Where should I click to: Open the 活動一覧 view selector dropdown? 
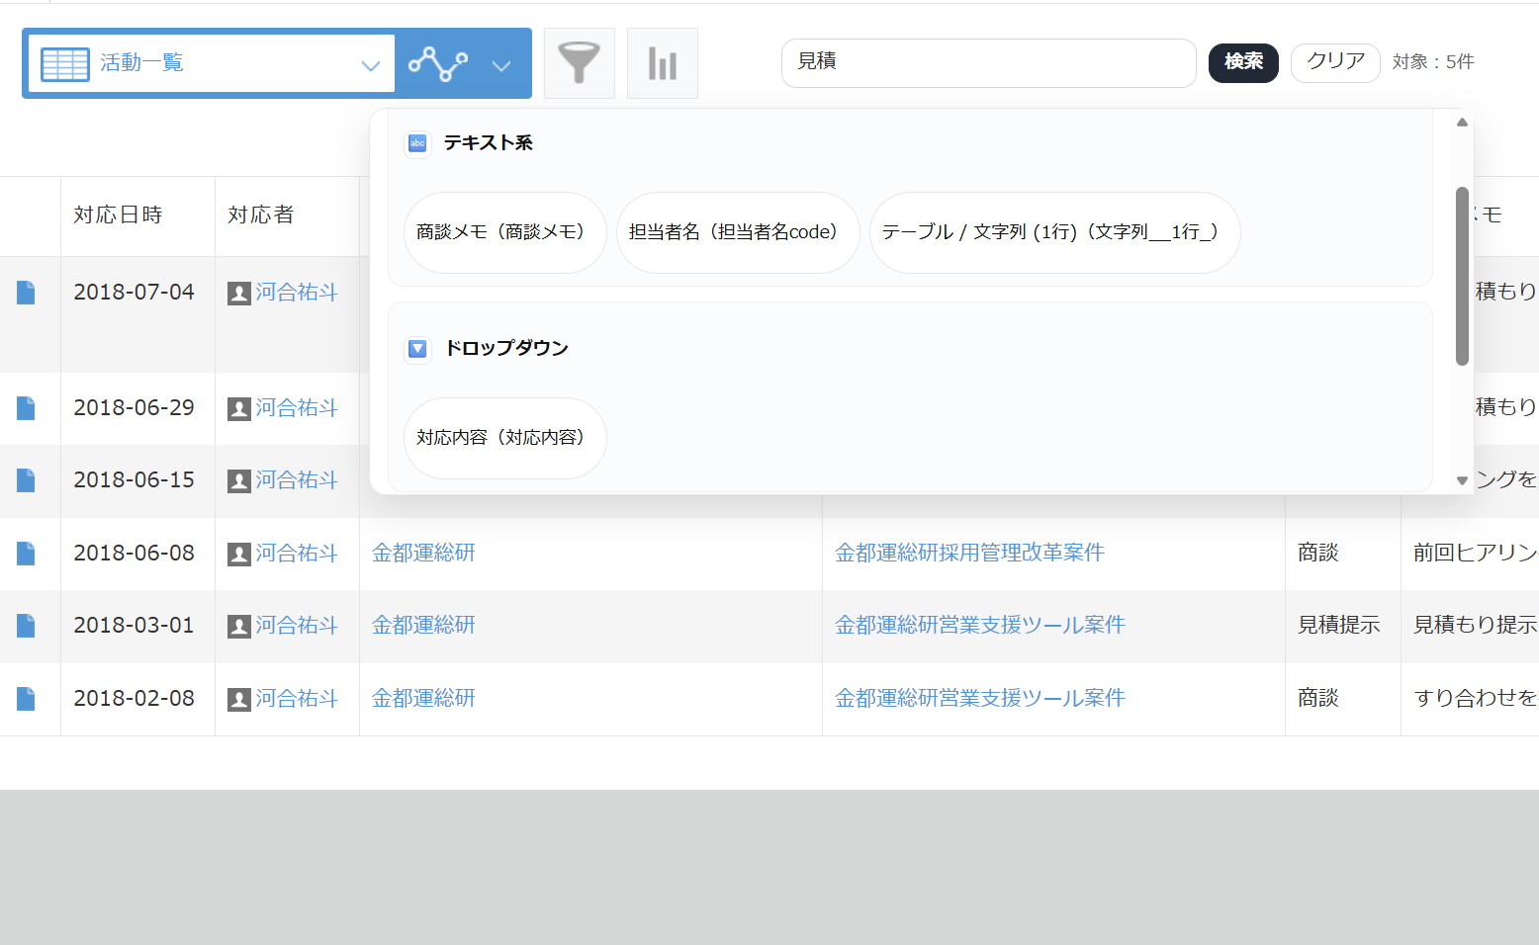click(371, 62)
